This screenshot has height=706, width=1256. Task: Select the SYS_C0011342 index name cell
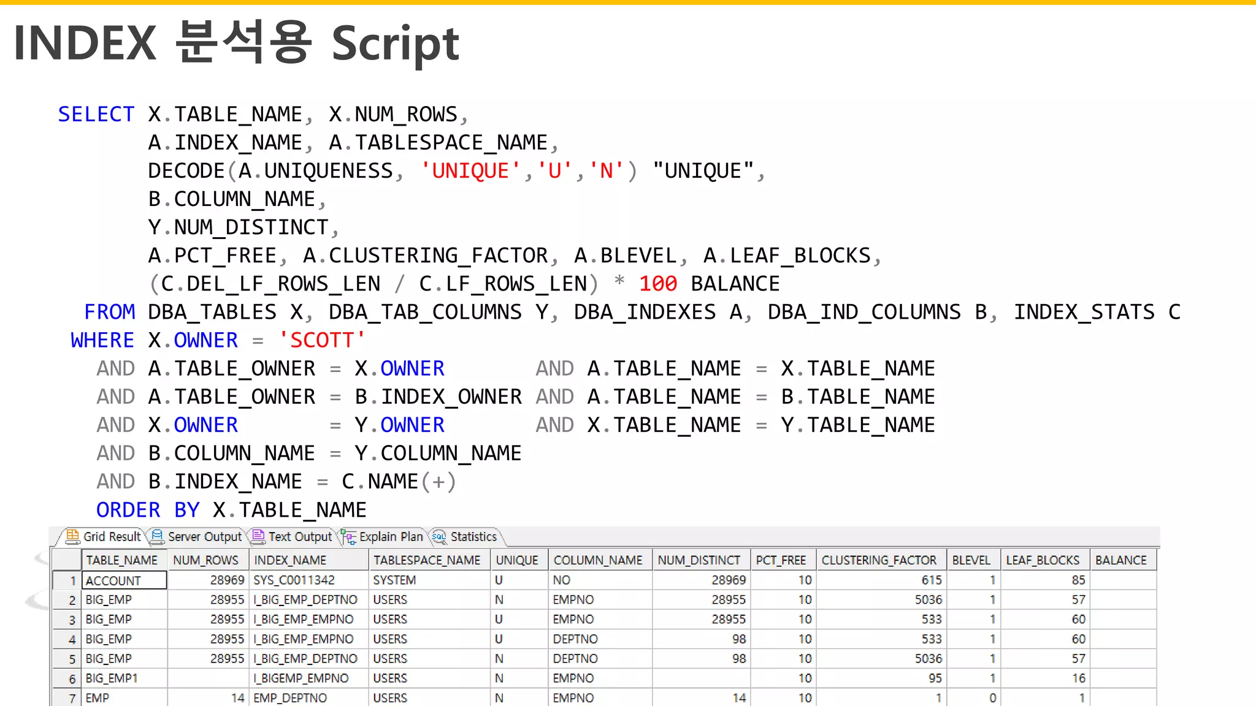point(308,580)
